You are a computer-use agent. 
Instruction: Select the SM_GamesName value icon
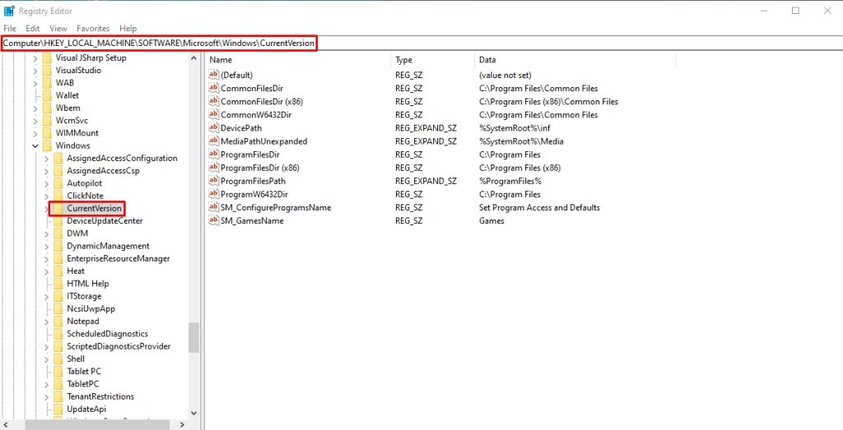tap(214, 220)
